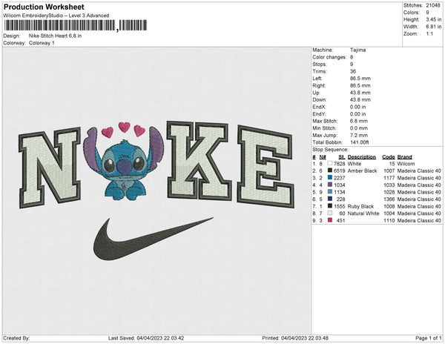Click the Machine value Tajima
445x344 pixels.
[x=358, y=50]
